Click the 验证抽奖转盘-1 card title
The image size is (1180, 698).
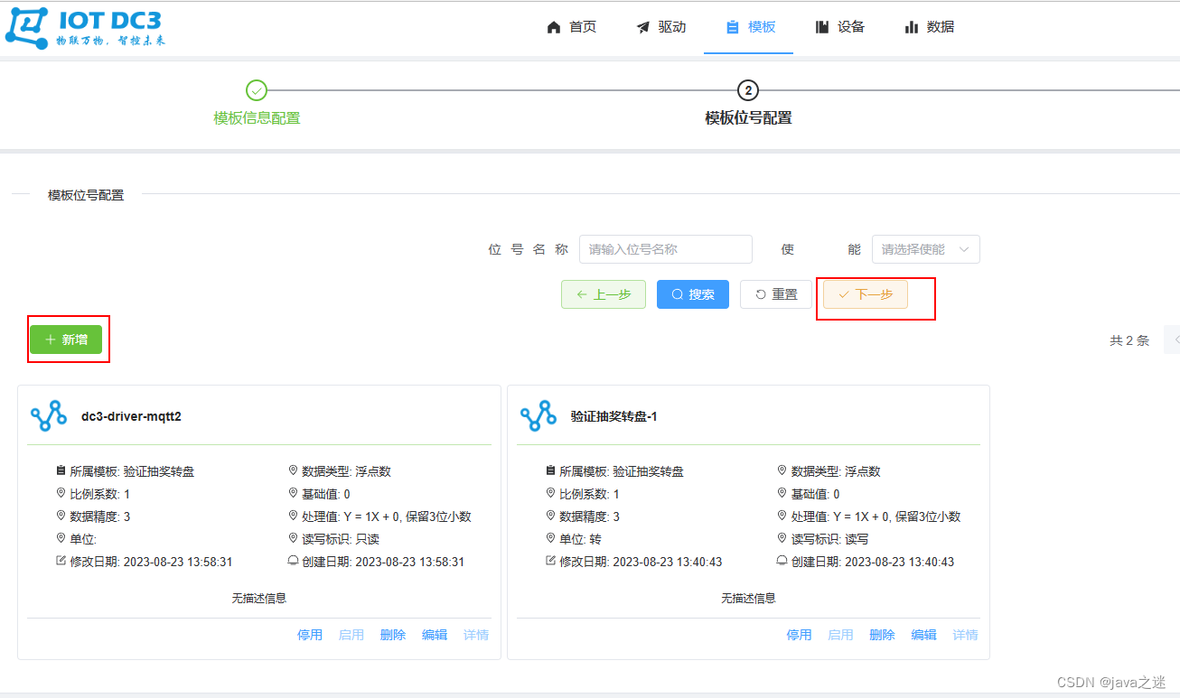click(614, 416)
